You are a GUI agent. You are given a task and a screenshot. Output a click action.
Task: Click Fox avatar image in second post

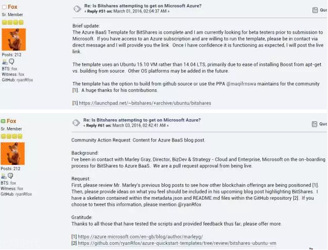[x=13, y=154]
